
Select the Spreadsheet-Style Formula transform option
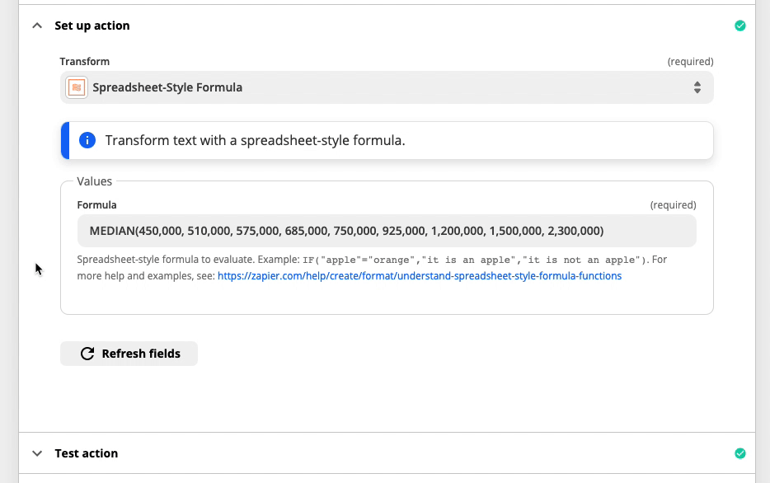pyautogui.click(x=167, y=87)
